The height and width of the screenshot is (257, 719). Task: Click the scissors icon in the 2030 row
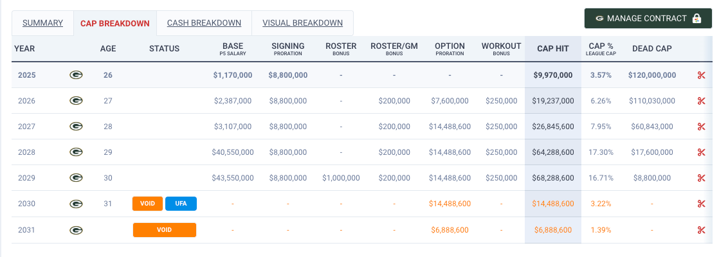(701, 204)
